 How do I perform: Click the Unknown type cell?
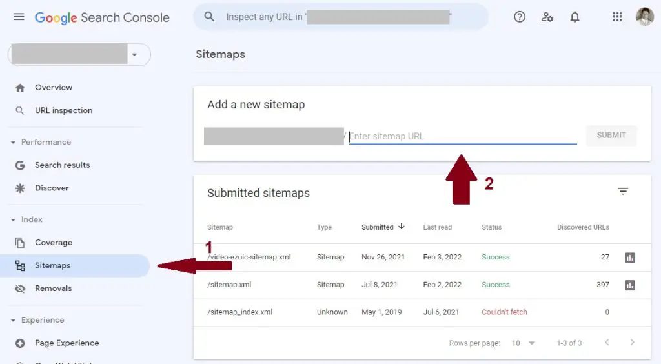pyautogui.click(x=332, y=312)
